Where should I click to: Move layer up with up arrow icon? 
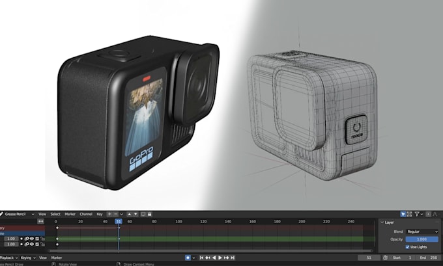[129, 214]
